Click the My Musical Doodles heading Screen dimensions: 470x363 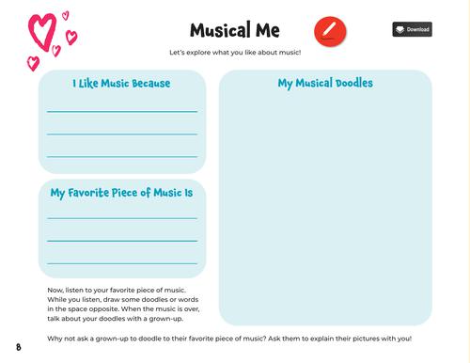pos(325,84)
